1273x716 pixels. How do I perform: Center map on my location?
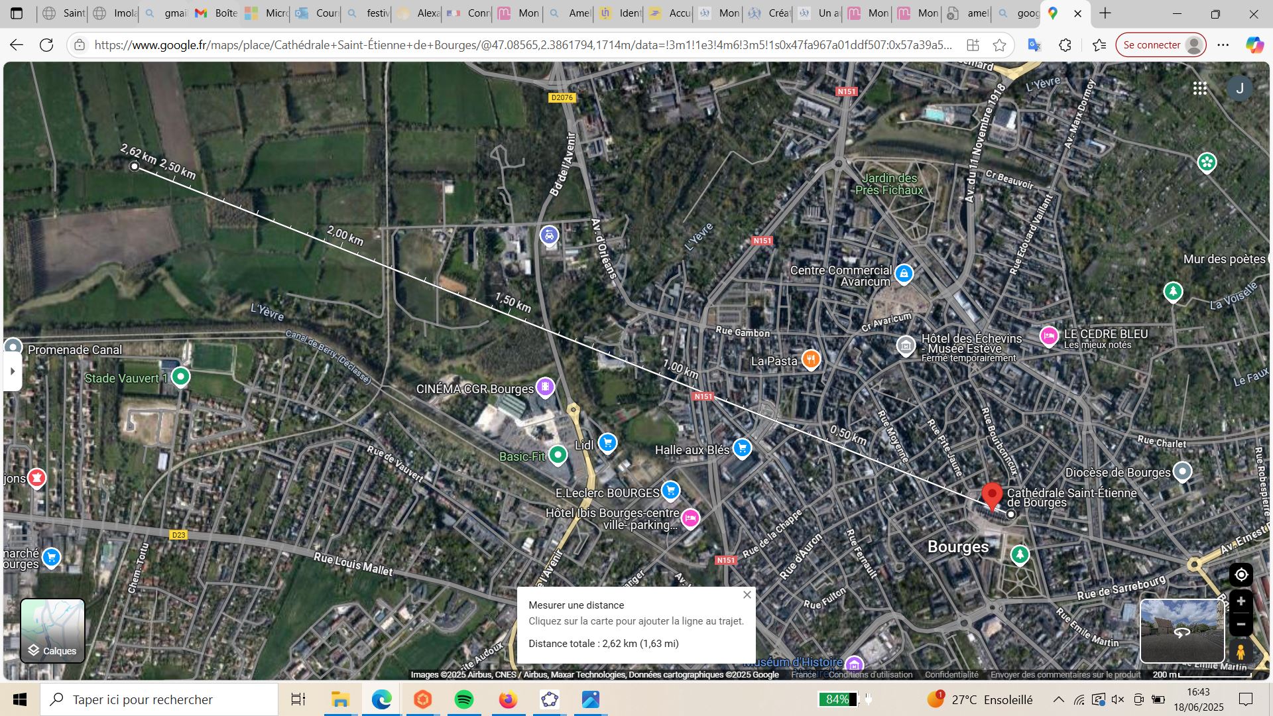point(1241,575)
